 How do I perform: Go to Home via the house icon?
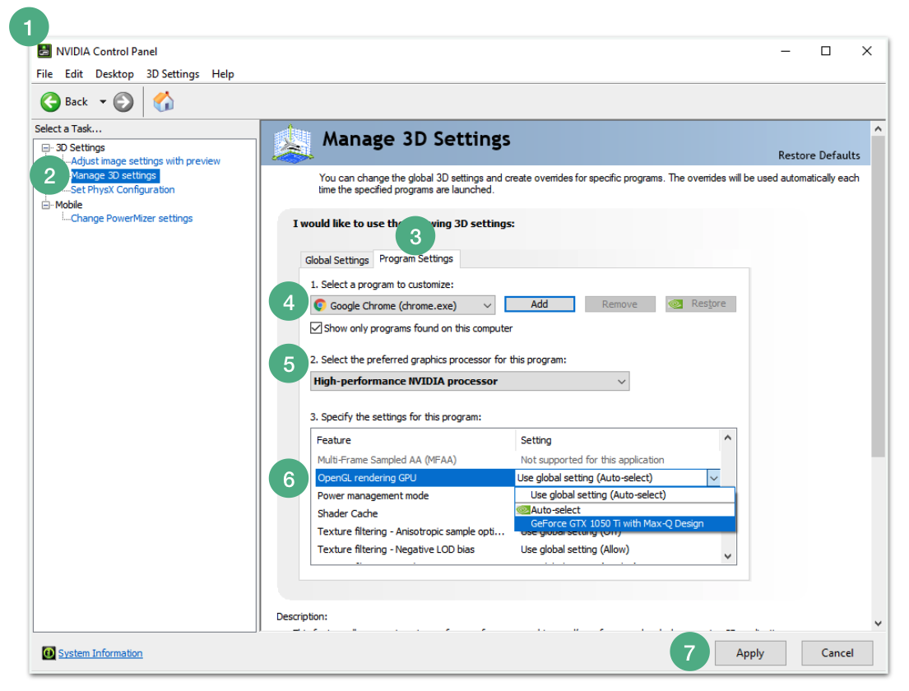[x=164, y=101]
